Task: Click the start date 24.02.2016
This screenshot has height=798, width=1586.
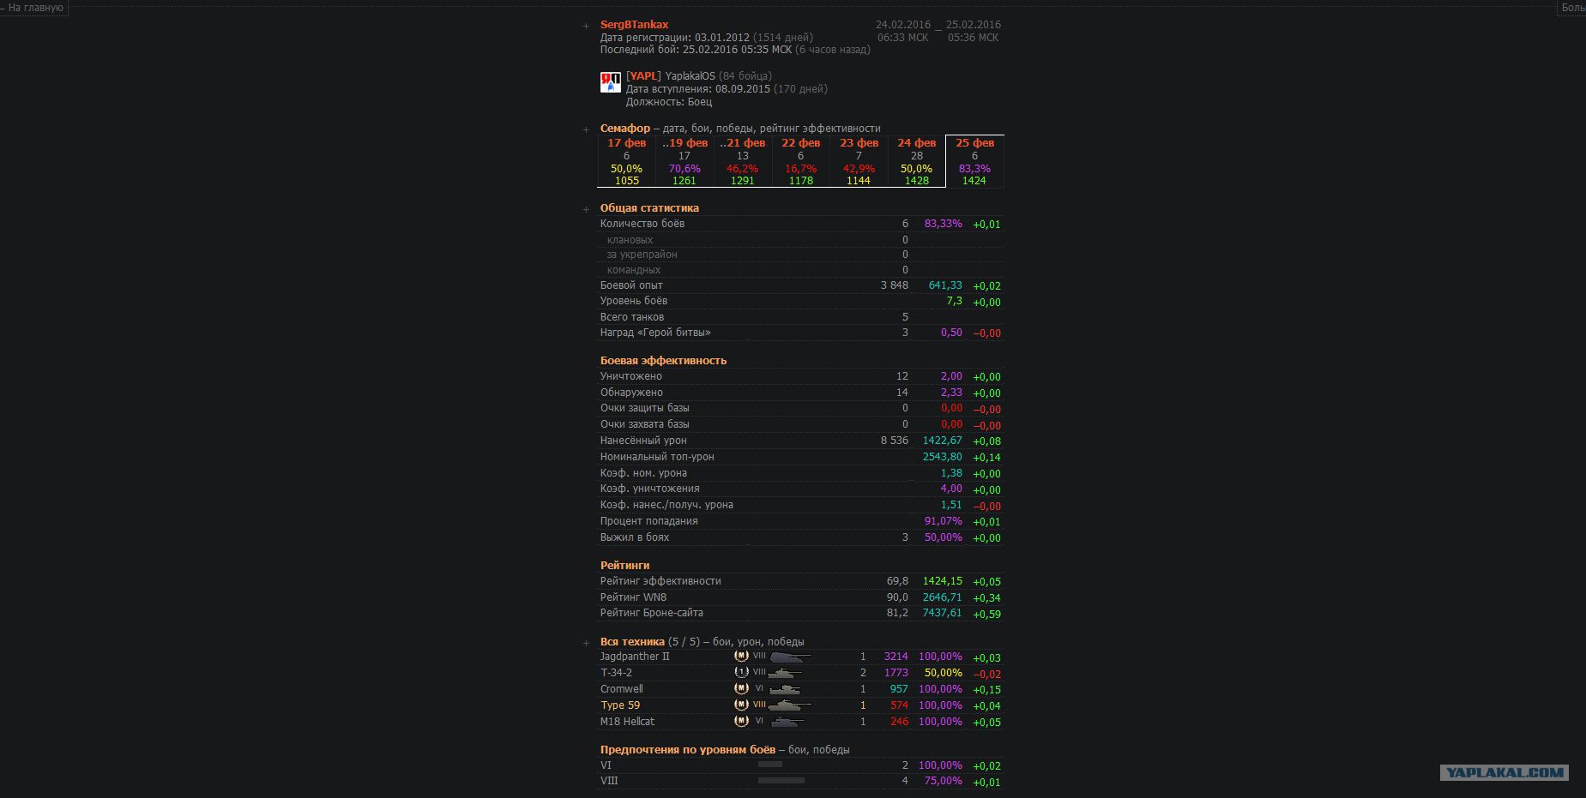Action: point(902,25)
